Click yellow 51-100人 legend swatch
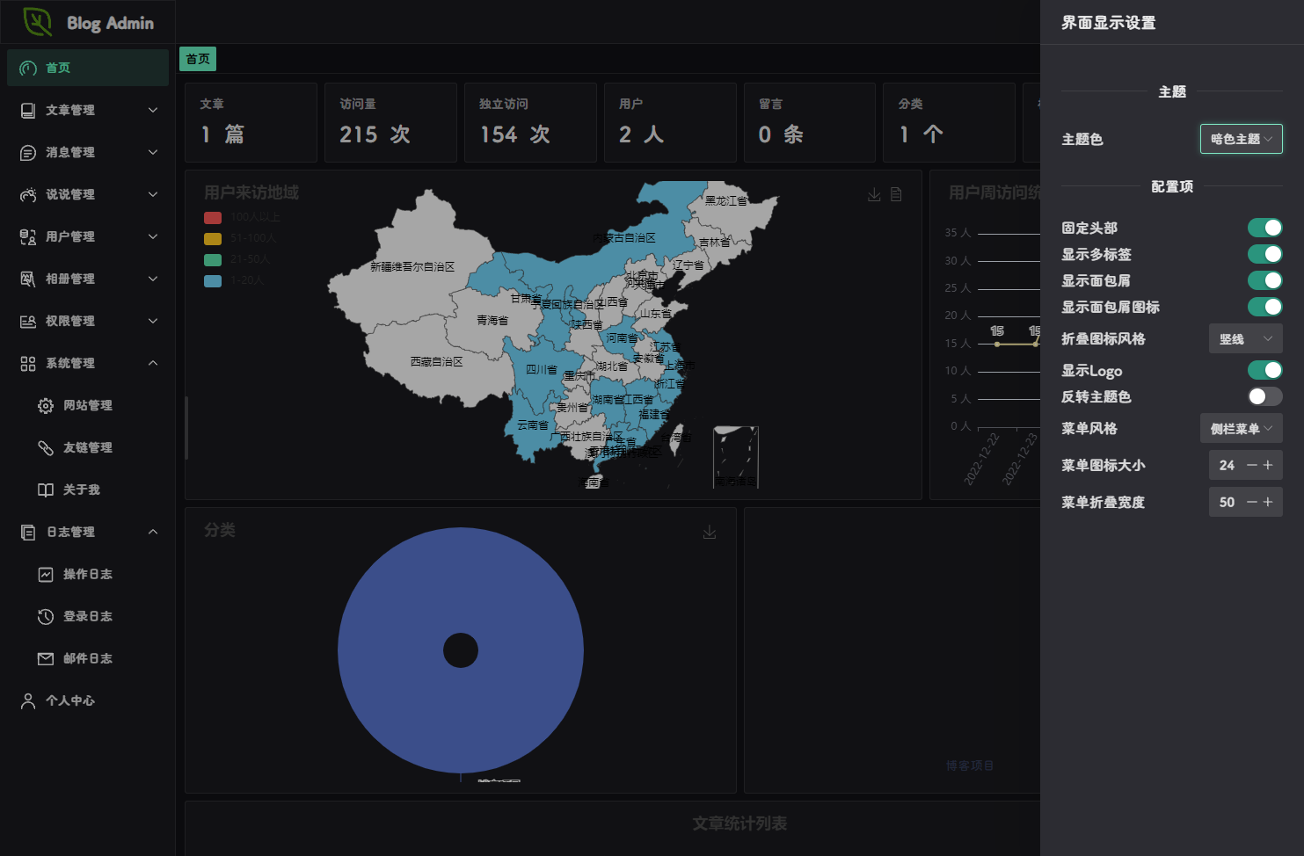 [213, 238]
